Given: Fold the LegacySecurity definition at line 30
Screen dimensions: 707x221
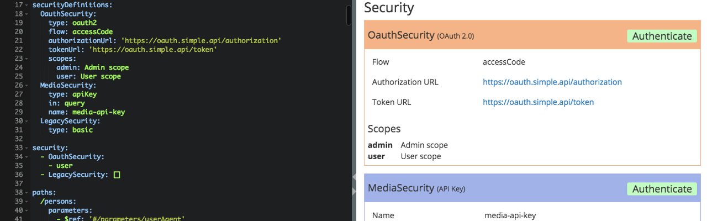Looking at the screenshot, I should pyautogui.click(x=26, y=122).
